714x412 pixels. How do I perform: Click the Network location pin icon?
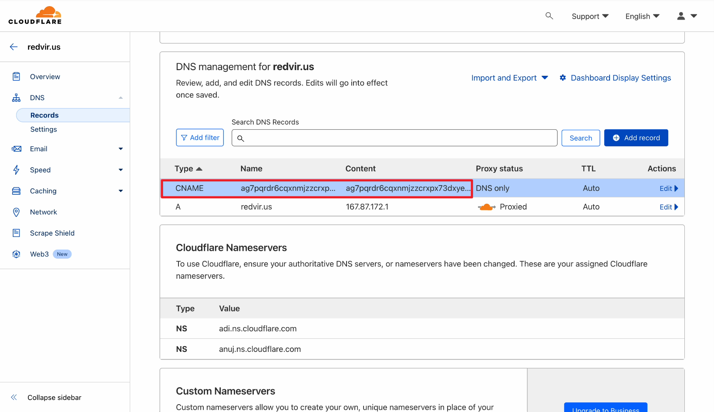17,212
